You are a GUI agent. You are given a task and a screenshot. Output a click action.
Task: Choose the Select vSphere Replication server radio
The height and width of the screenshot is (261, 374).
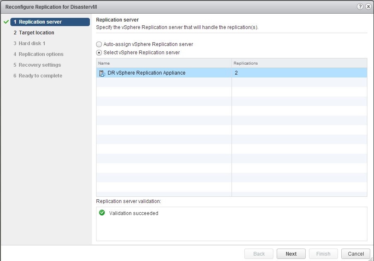[x=99, y=53]
